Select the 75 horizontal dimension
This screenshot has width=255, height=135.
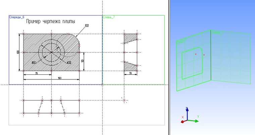coord(37,73)
